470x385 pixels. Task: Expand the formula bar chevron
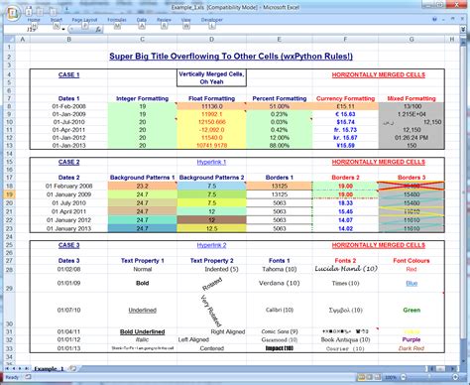tap(463, 30)
